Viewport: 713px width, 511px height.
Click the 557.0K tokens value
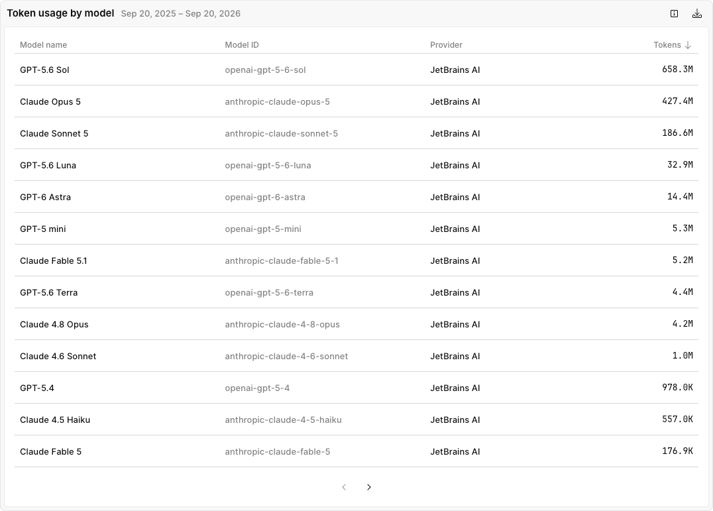click(677, 420)
